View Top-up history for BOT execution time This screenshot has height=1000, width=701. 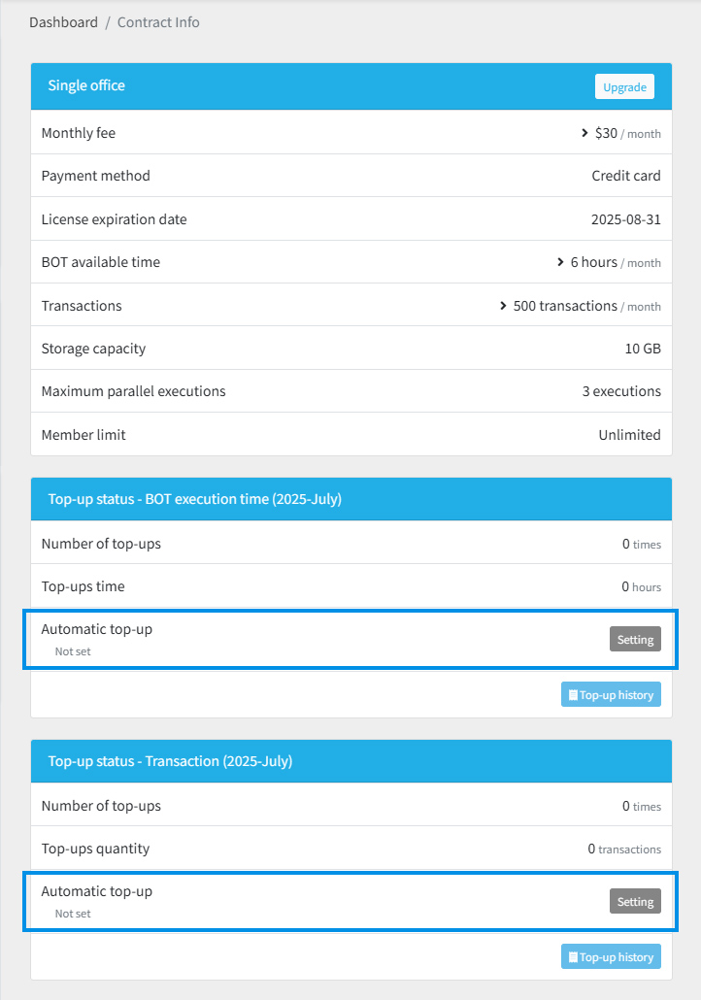pos(611,694)
